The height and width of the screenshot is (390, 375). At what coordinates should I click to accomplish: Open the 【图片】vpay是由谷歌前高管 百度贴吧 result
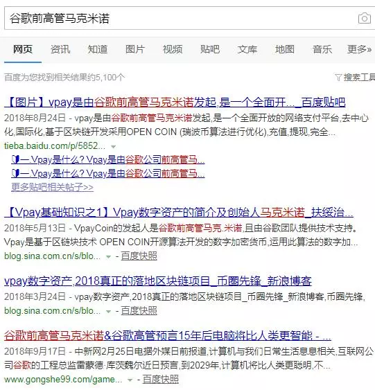(175, 103)
